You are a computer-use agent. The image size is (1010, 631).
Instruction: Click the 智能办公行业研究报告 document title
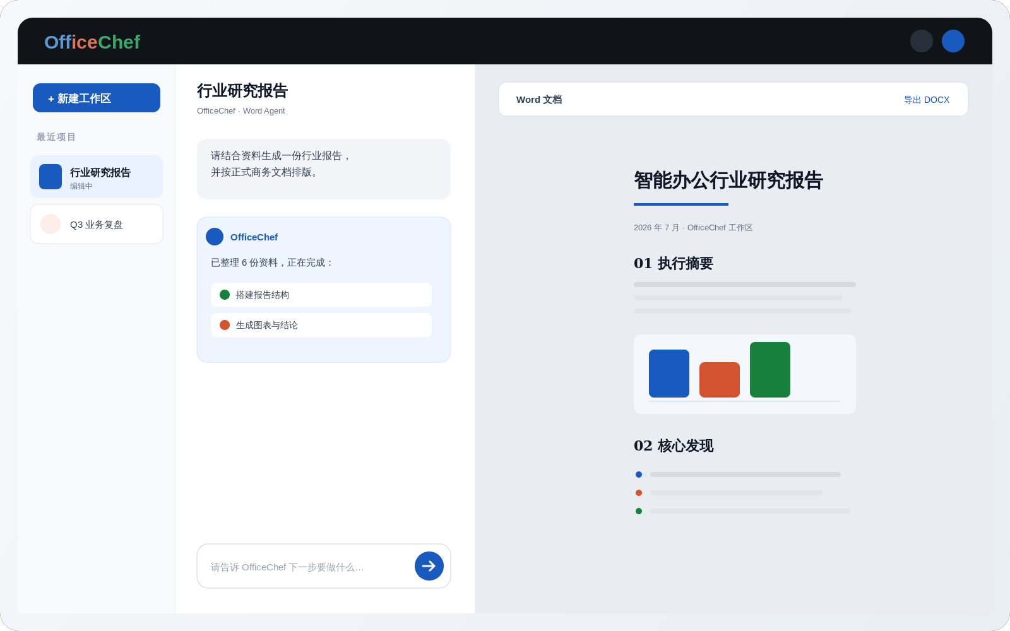(x=728, y=180)
